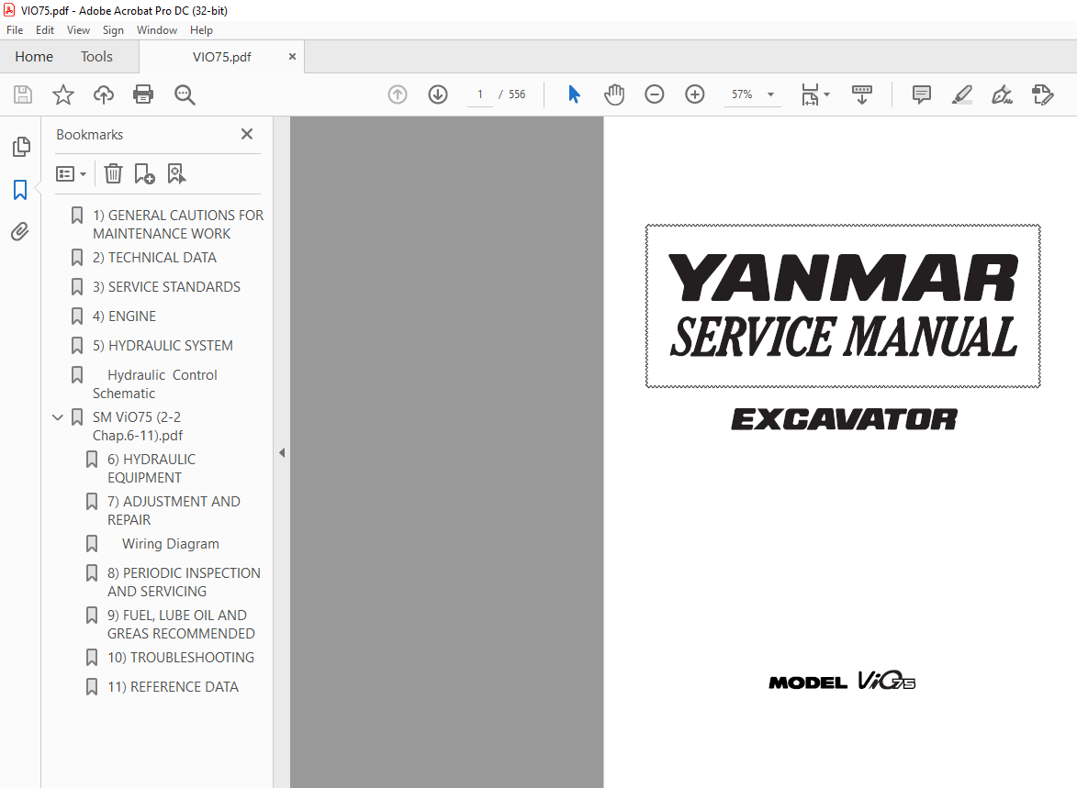Activate the Hand pan tool
The height and width of the screenshot is (788, 1077).
614,94
